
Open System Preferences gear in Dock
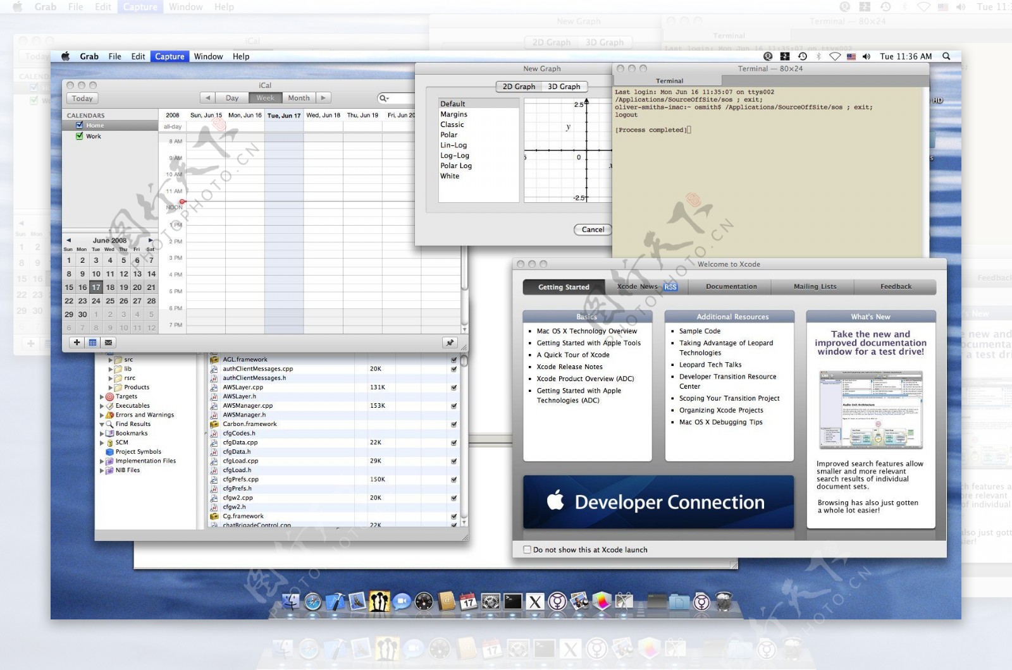click(x=490, y=601)
